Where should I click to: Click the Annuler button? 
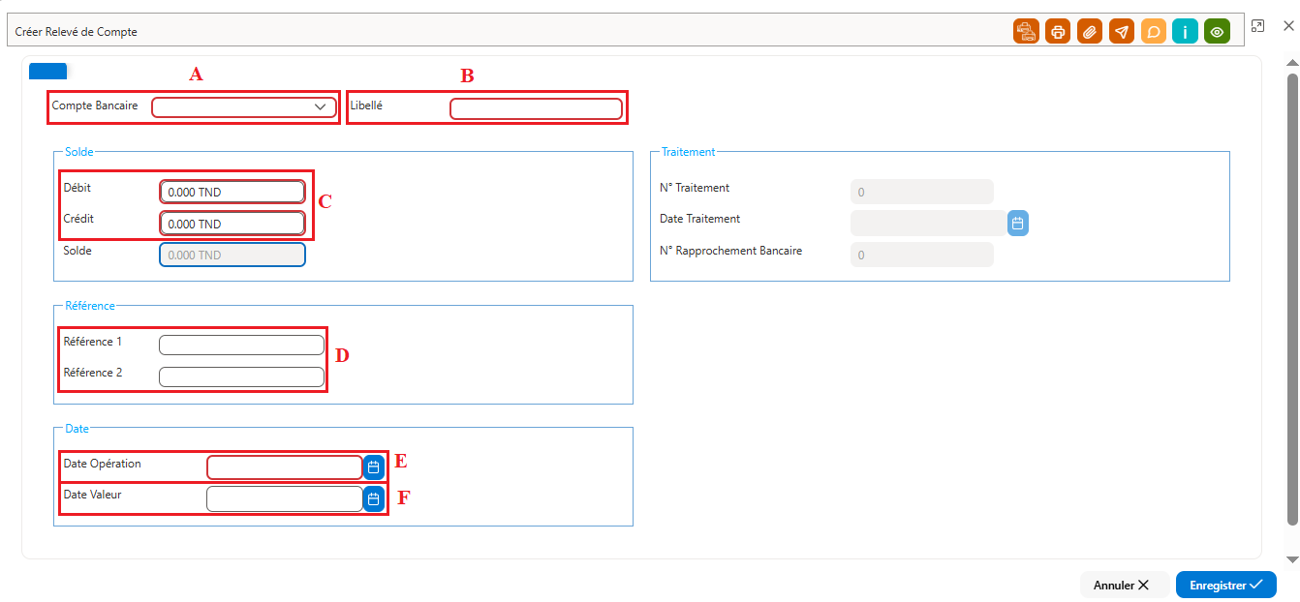(x=1122, y=585)
